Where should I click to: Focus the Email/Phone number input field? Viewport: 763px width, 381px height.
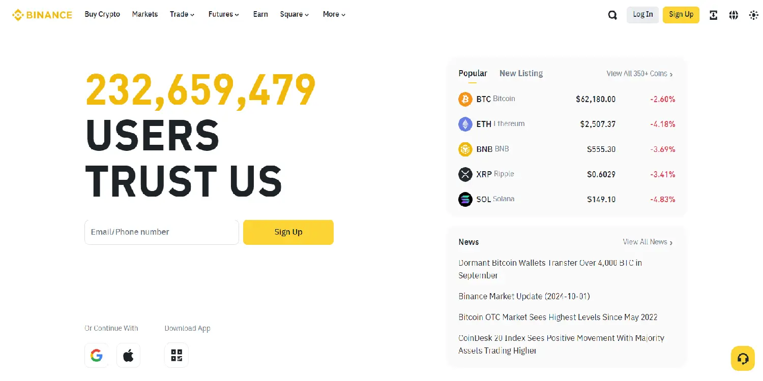pyautogui.click(x=162, y=232)
